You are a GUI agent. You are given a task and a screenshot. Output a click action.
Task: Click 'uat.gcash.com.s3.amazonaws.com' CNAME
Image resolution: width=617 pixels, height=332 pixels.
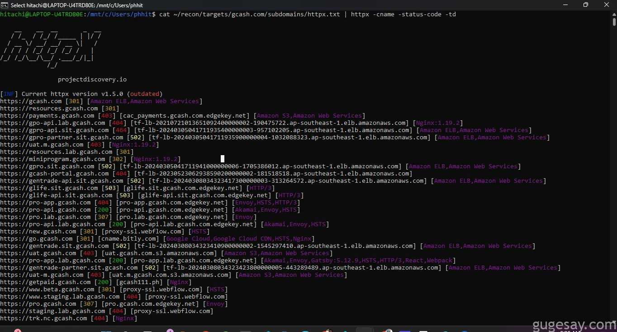[159, 253]
